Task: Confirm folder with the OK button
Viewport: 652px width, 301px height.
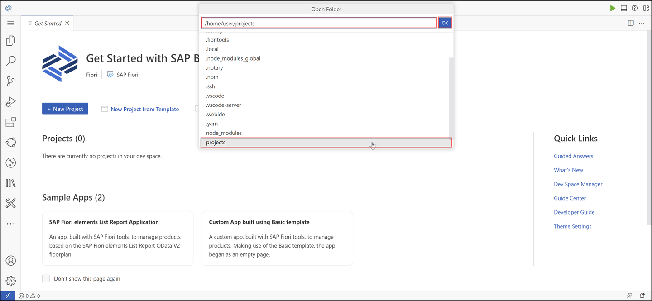Action: point(445,23)
